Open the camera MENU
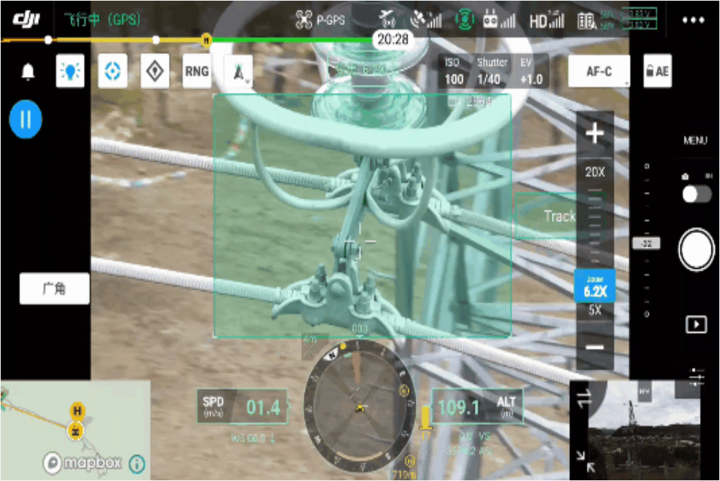The image size is (720, 481). 695,140
